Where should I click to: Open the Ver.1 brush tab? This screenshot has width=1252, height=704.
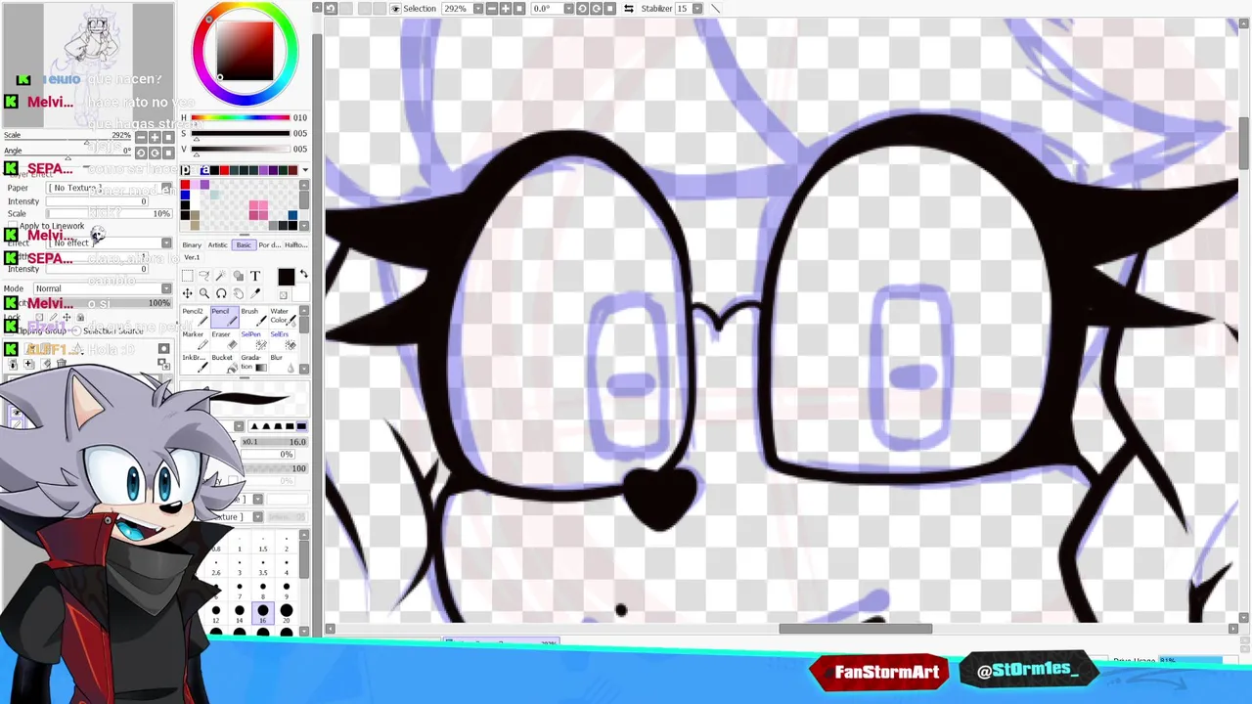tap(192, 257)
